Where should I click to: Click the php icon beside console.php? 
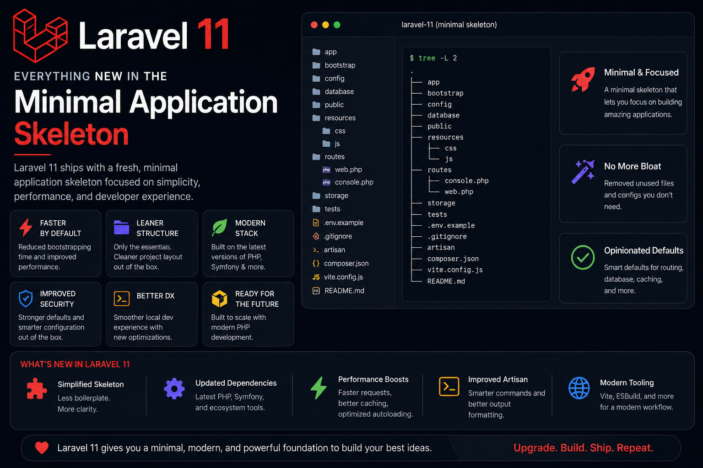(x=326, y=182)
